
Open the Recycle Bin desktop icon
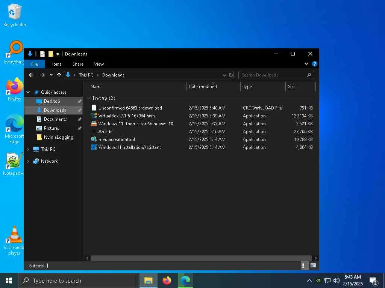point(15,15)
